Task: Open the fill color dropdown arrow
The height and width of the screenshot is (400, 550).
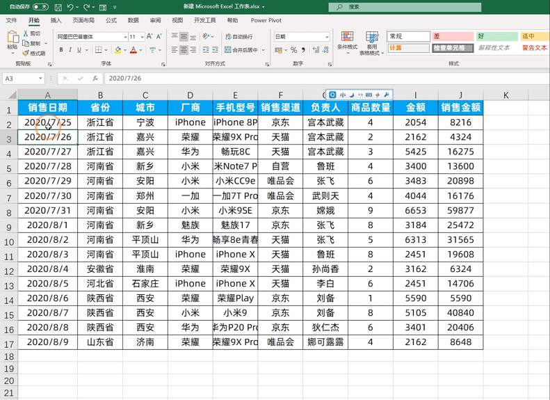Action: point(125,50)
